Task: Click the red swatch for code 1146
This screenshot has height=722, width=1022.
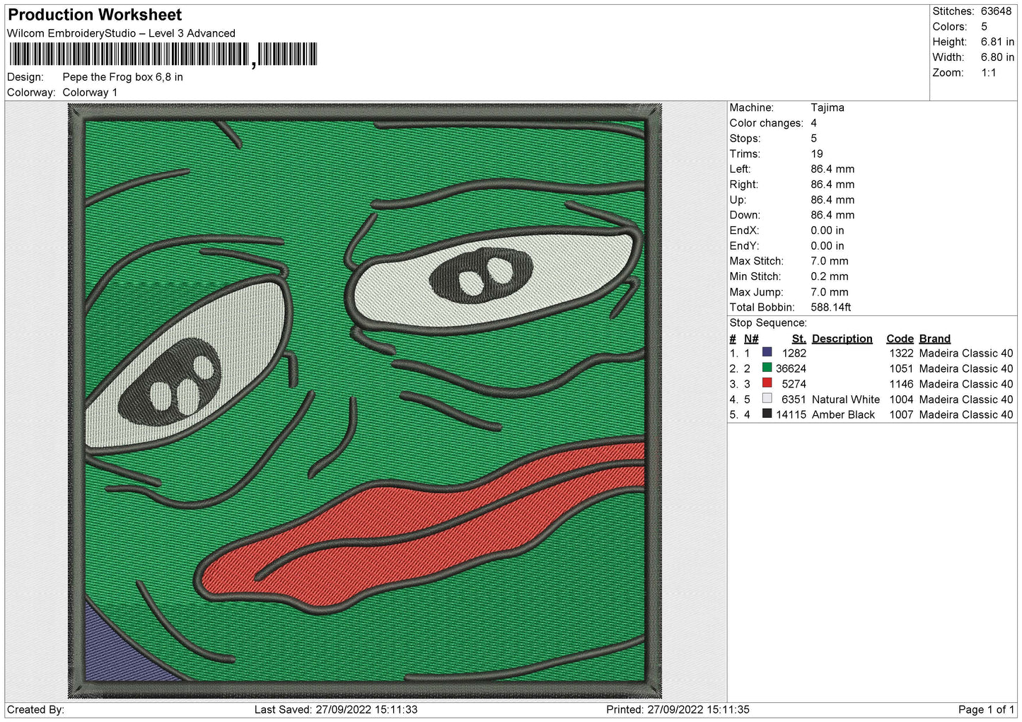Action: pyautogui.click(x=767, y=383)
